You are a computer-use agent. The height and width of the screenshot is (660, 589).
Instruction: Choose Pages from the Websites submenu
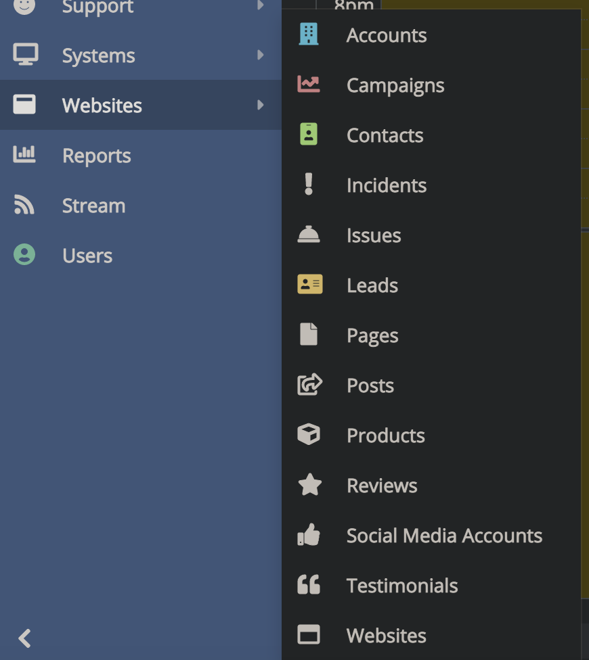click(x=372, y=335)
